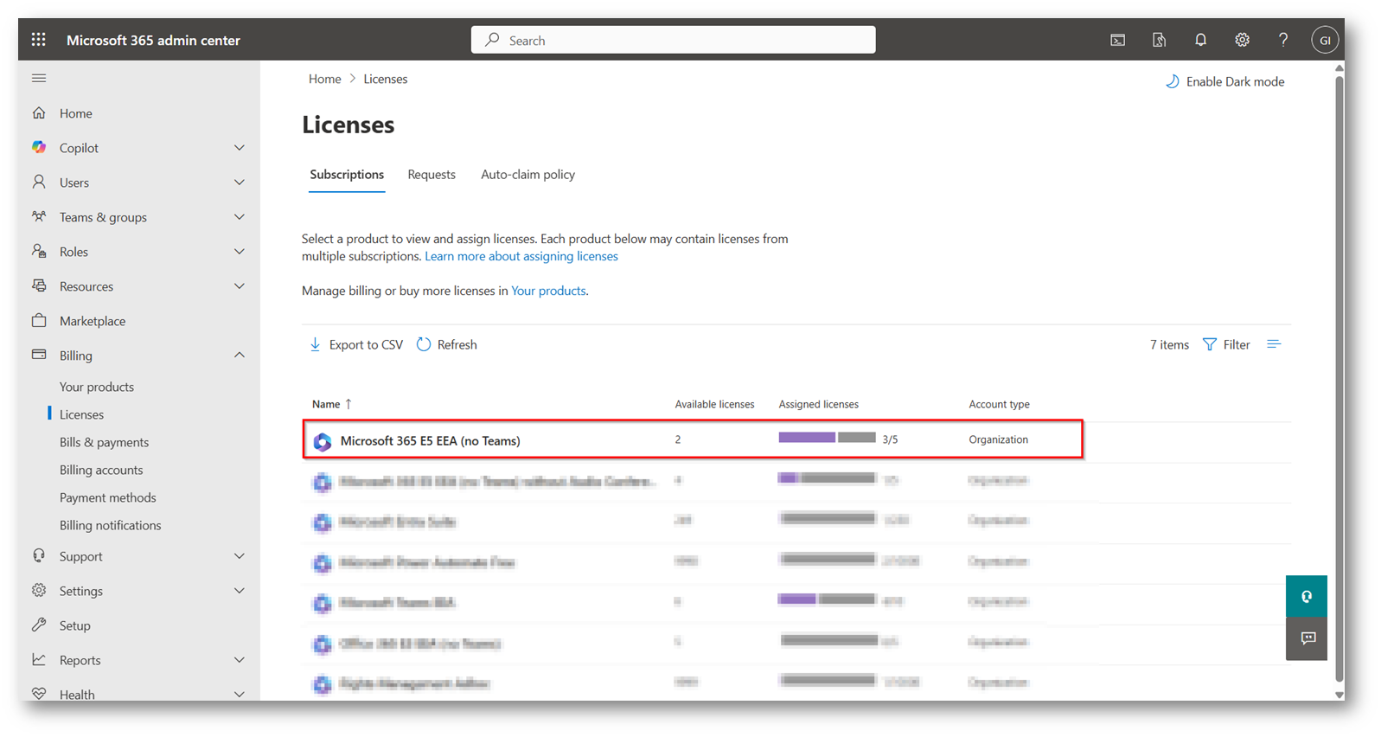Click the Refresh button
Viewport: 1381px width, 737px height.
[447, 344]
